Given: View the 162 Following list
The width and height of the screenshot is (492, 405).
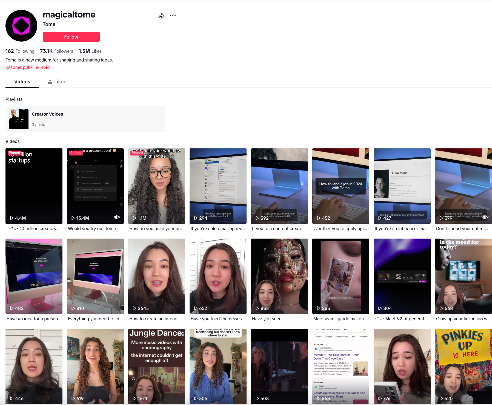Looking at the screenshot, I should click(x=20, y=51).
